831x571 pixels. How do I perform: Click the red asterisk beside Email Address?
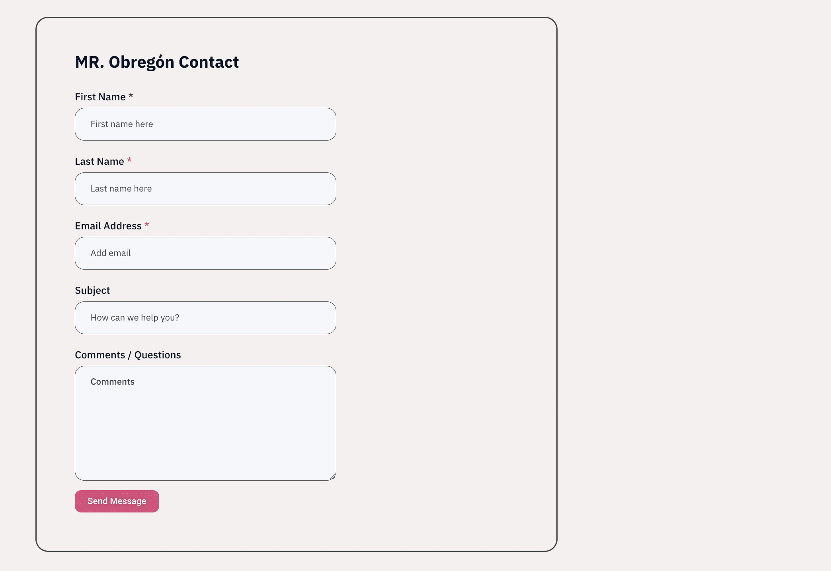[147, 225]
